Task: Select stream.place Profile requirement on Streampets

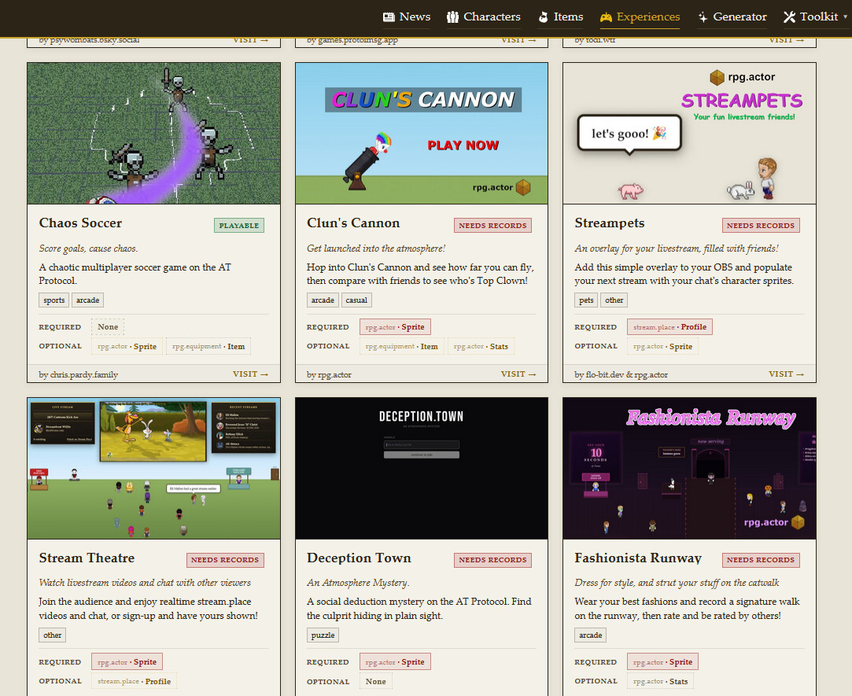Action: tap(669, 327)
